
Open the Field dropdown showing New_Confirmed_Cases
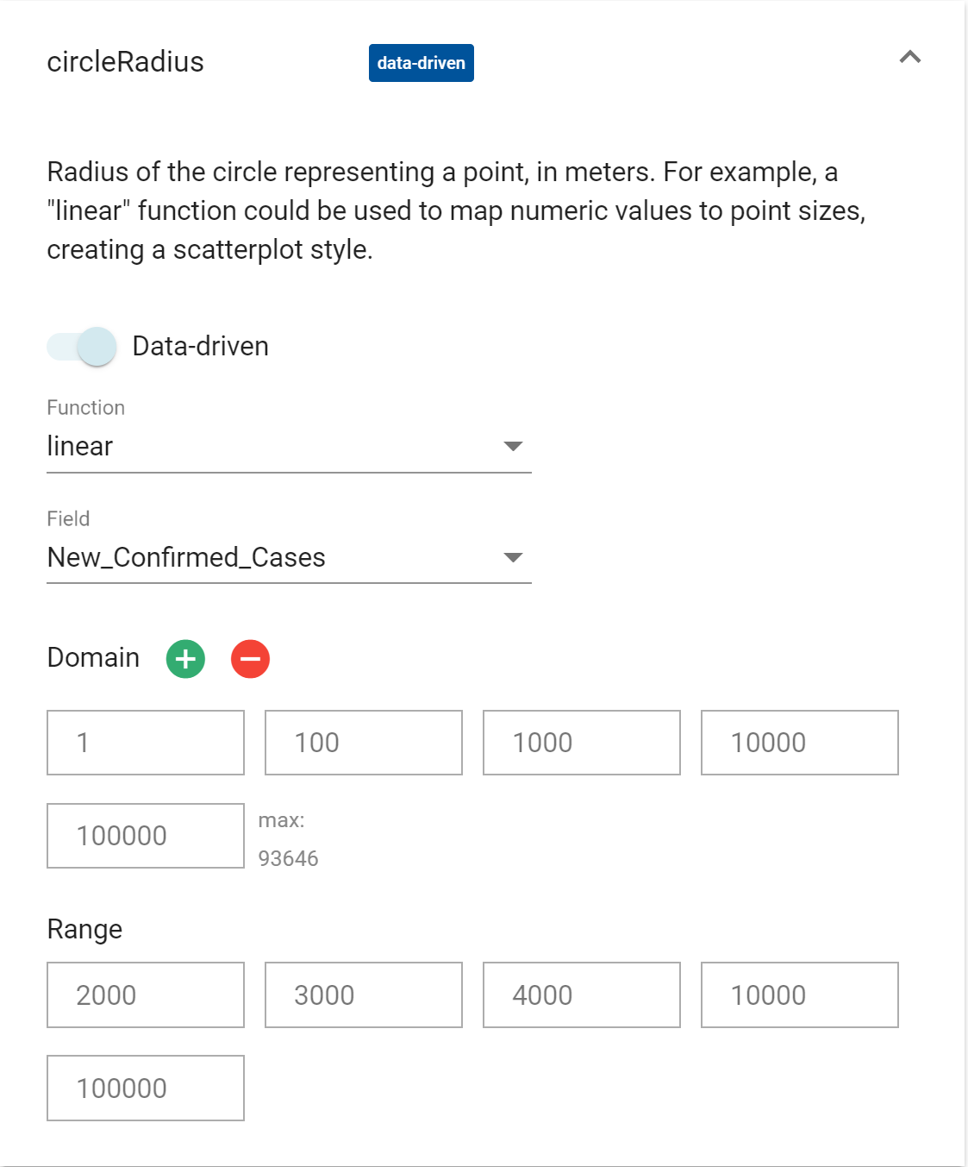tap(289, 558)
